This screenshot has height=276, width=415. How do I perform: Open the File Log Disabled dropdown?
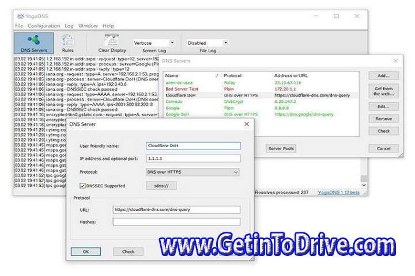pyautogui.click(x=207, y=43)
